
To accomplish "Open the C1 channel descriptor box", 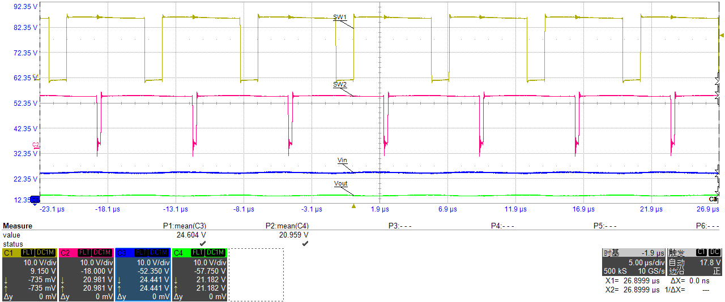I will (x=29, y=274).
